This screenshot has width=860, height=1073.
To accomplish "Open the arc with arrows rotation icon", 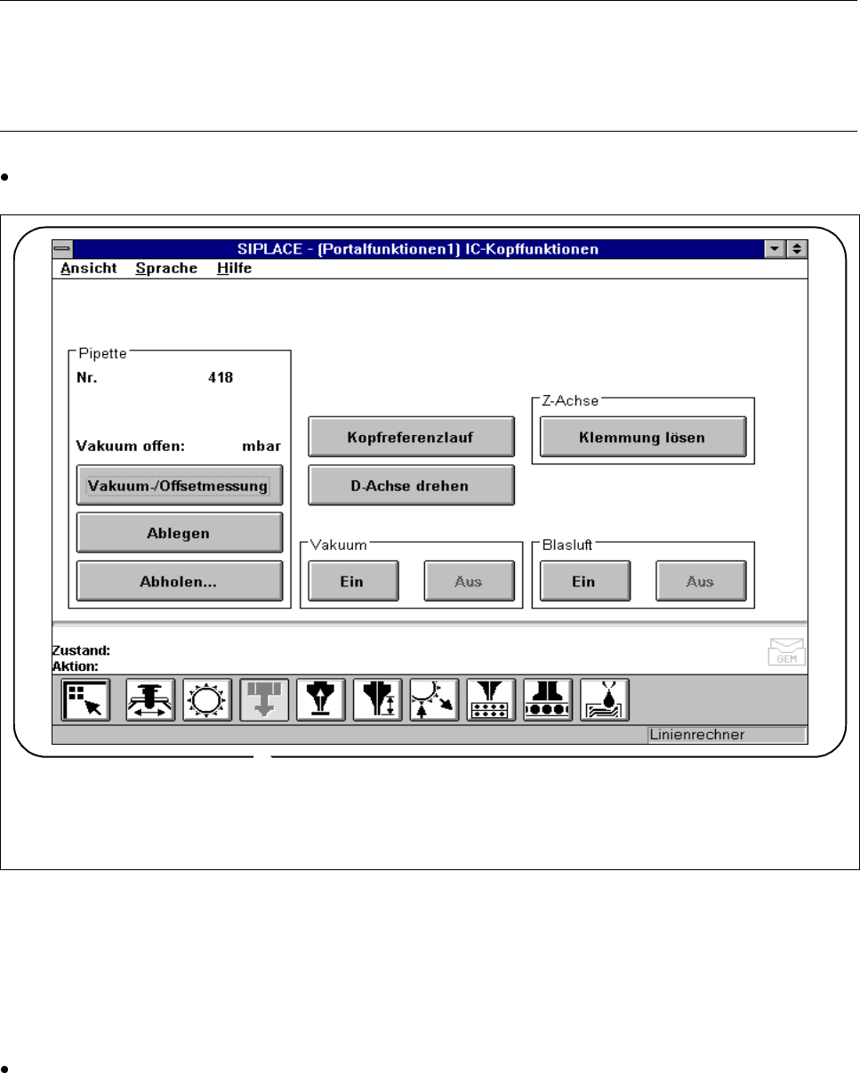I will (x=434, y=699).
